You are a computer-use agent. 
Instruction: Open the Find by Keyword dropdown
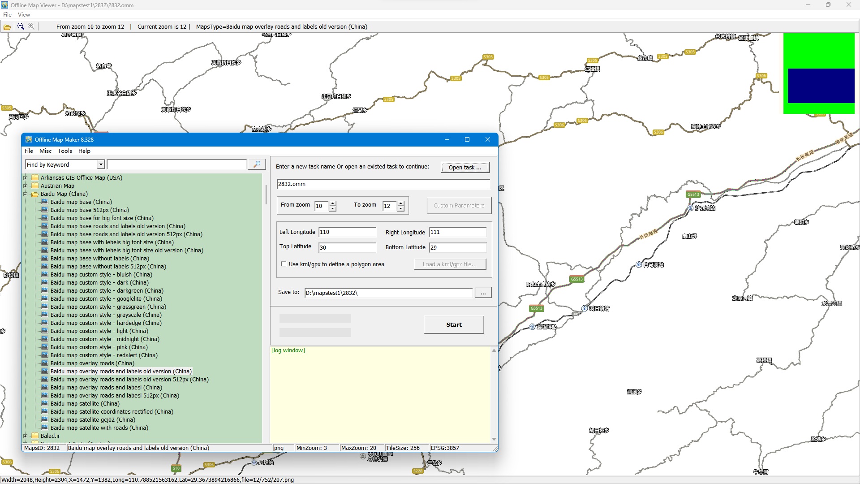pos(101,164)
